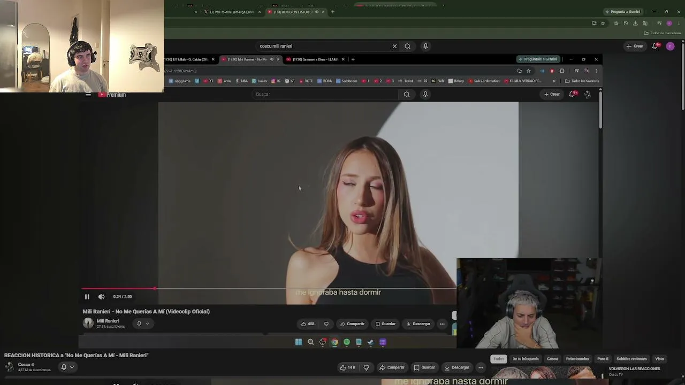Open the Mili Ranieri channel avatar
The image size is (685, 385).
point(88,323)
